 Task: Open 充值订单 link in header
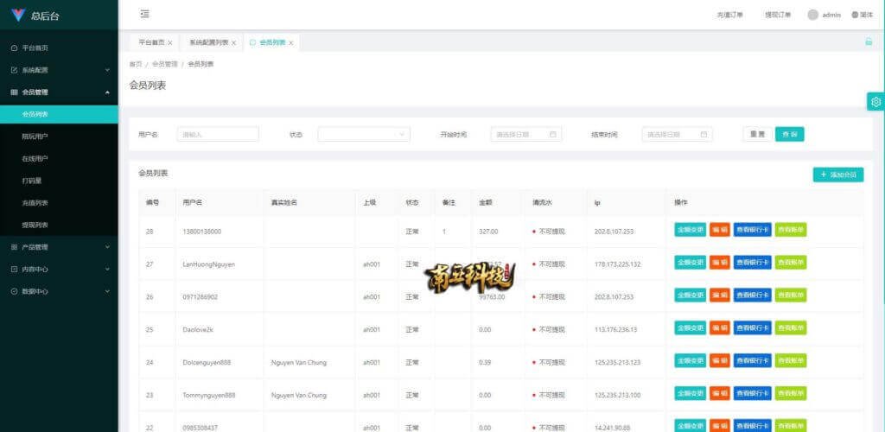(729, 15)
